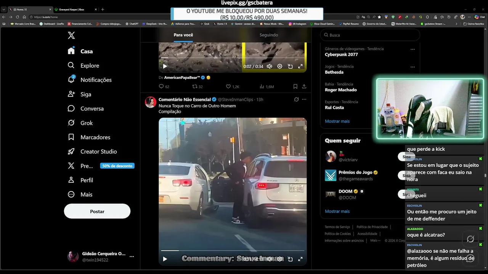The height and width of the screenshot is (274, 488).
Task: Play the car compilation video
Action: [x=165, y=259]
